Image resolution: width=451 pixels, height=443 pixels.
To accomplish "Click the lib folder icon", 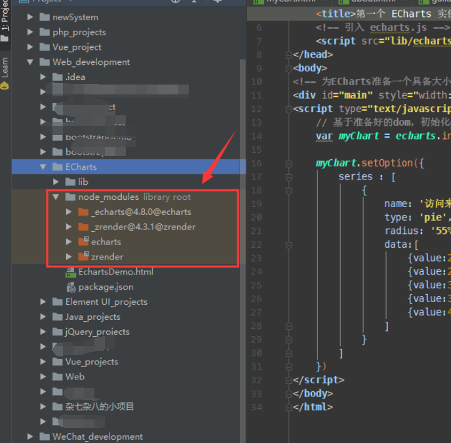I will pyautogui.click(x=71, y=182).
